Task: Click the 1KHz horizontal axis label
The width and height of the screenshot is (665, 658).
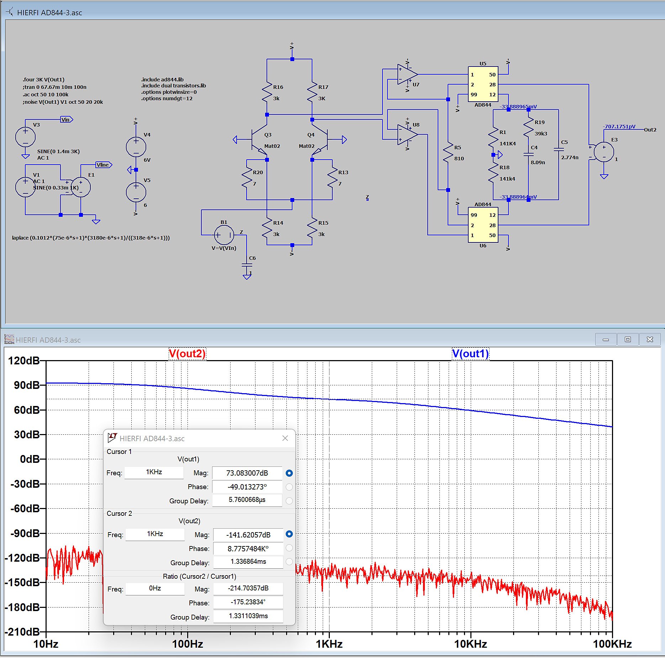Action: click(329, 644)
